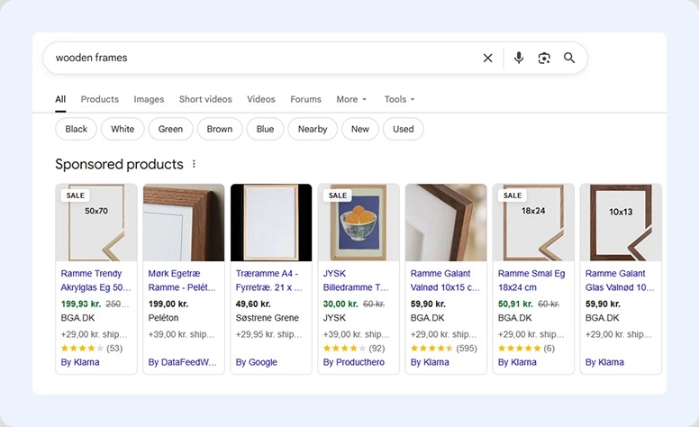Image resolution: width=699 pixels, height=427 pixels.
Task: Click By DataFeedW... link
Action: [x=182, y=362]
